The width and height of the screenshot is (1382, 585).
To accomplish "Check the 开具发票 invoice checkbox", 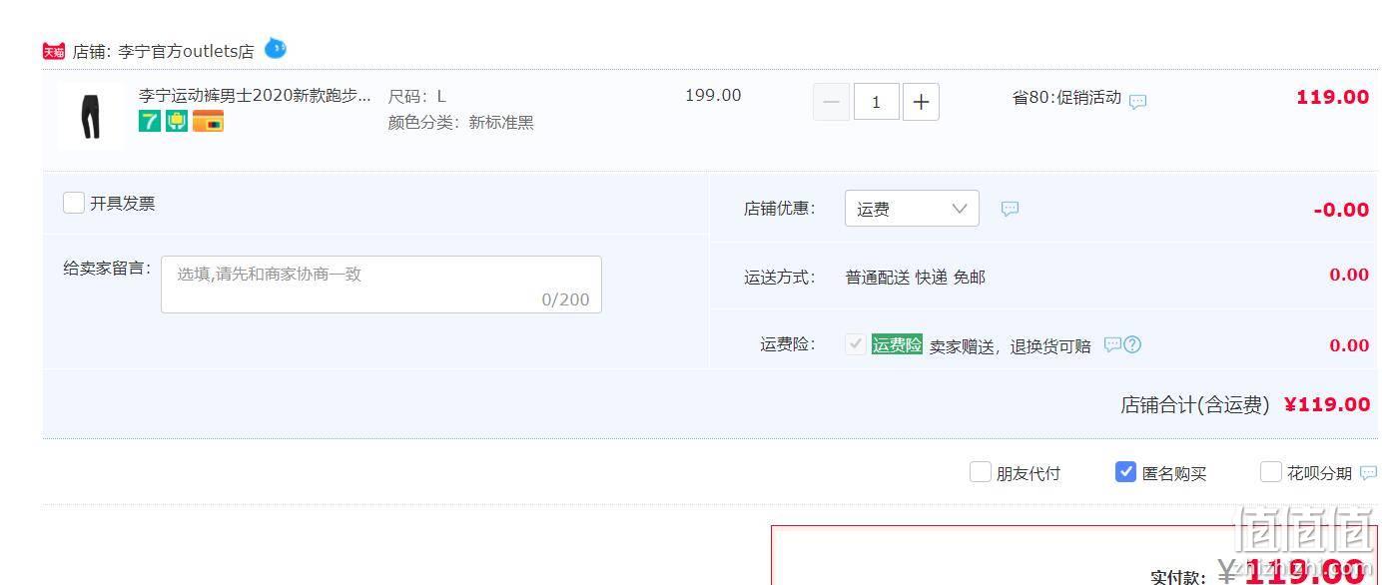I will [74, 203].
